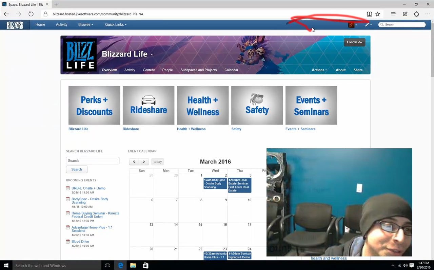This screenshot has height=270, width=434.
Task: Open 12:30pm Real Estate Seminar event
Action: pos(240,185)
